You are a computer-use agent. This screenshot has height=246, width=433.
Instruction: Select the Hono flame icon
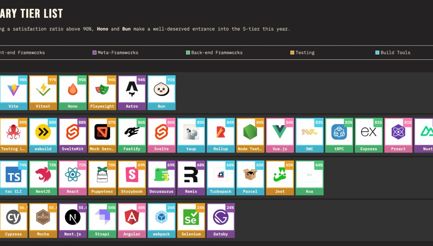(73, 89)
